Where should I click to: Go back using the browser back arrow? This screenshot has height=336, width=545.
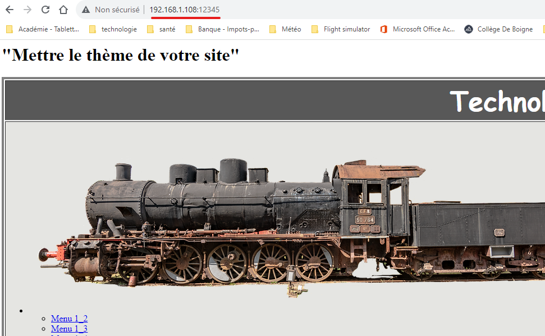(10, 10)
